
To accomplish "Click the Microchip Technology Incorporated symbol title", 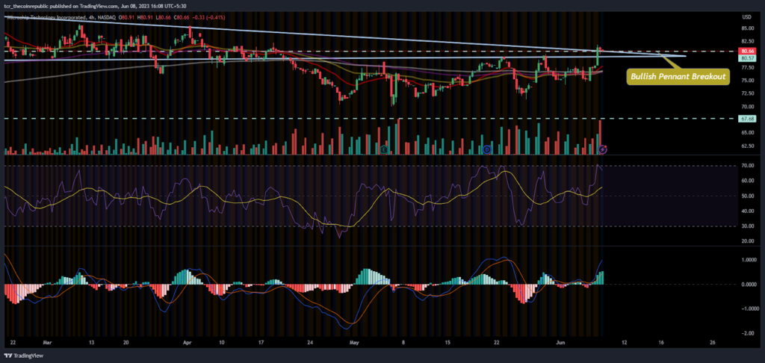I will [x=47, y=17].
